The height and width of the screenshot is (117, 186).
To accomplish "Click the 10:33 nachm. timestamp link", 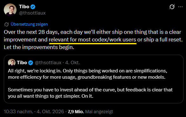I will click(18, 112).
